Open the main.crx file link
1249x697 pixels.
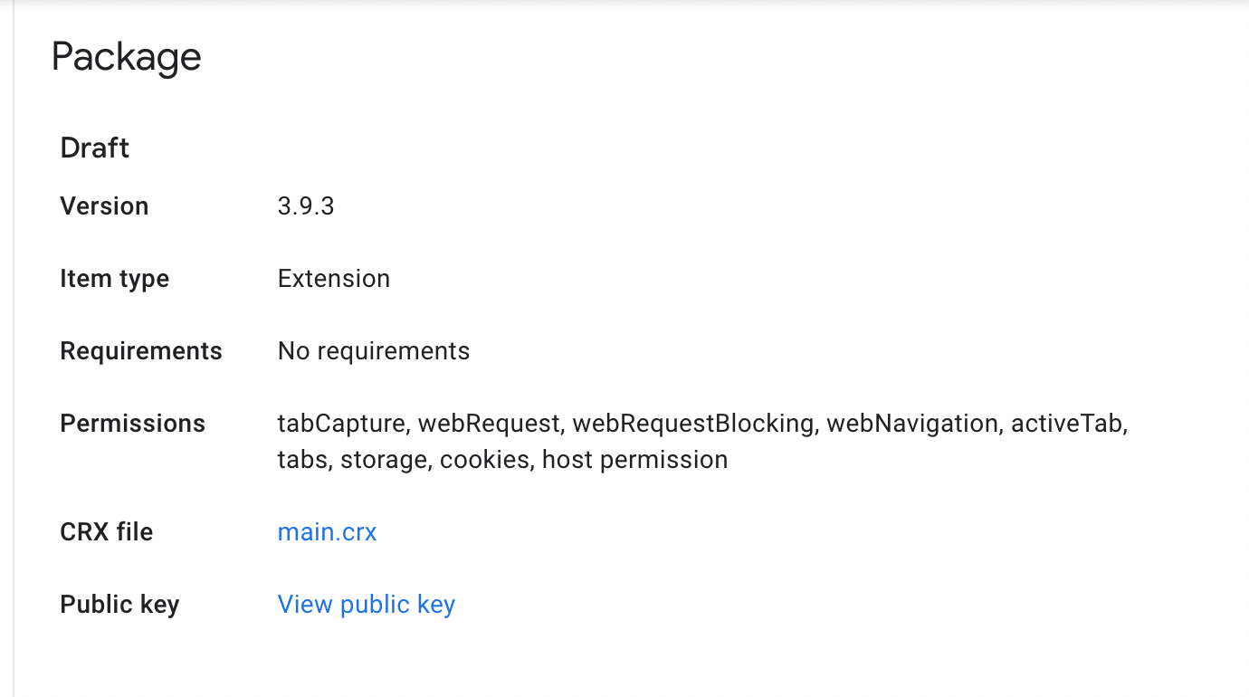click(x=327, y=532)
